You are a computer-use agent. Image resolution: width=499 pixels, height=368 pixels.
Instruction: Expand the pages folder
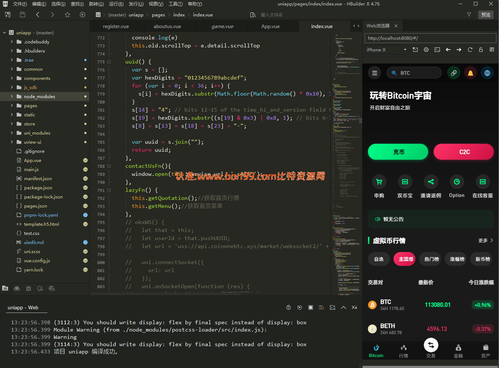click(12, 105)
